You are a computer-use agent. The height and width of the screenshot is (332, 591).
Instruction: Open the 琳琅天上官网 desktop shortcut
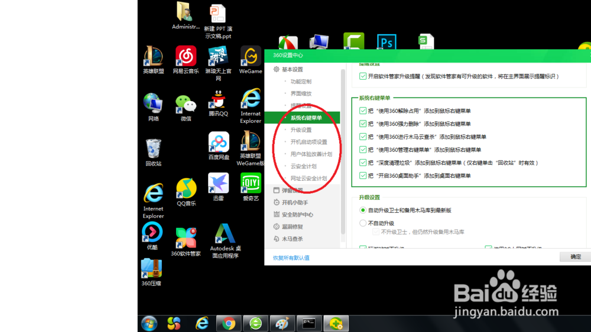click(218, 63)
